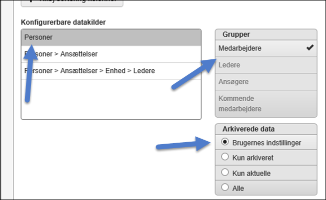
Task: Choose 'Personer > Ansættelser > Enhed > Ledere' source
Action: pos(111,71)
